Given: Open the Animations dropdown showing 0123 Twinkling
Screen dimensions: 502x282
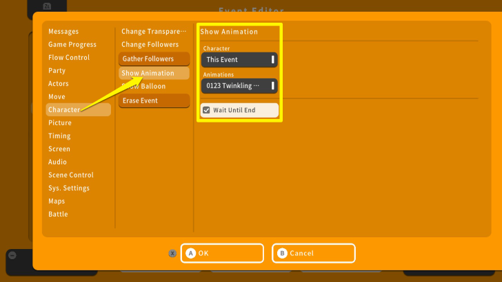Looking at the screenshot, I should (239, 86).
